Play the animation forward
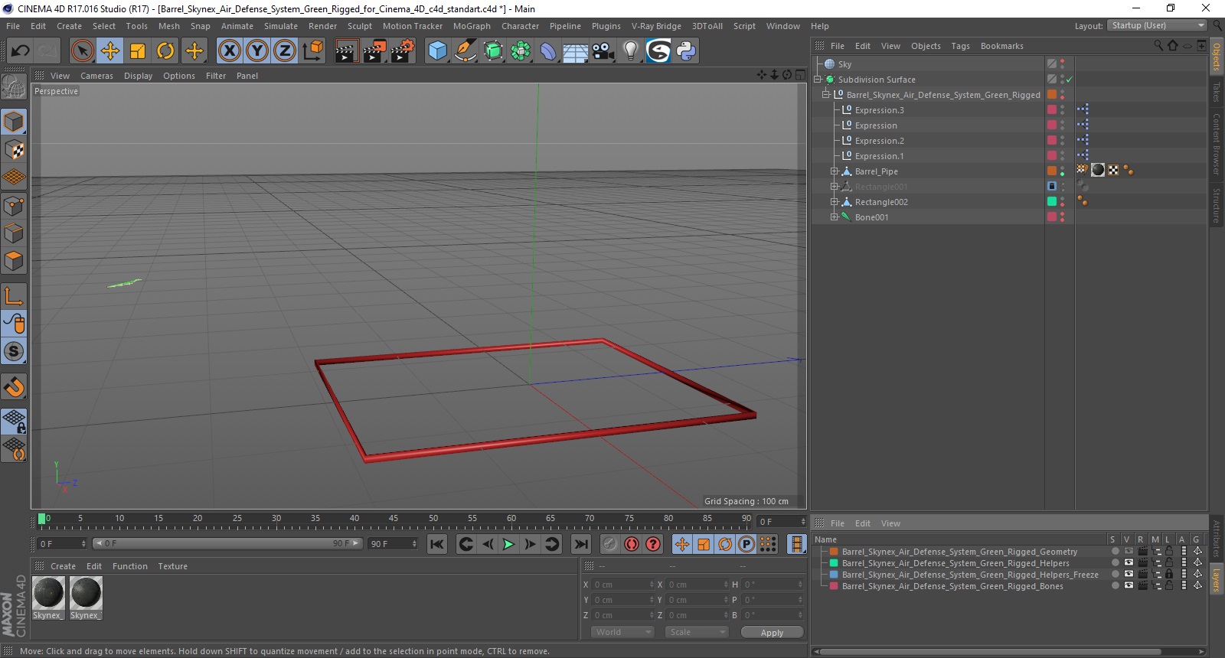 (x=508, y=544)
